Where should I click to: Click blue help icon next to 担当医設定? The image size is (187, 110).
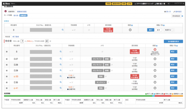coord(182,16)
